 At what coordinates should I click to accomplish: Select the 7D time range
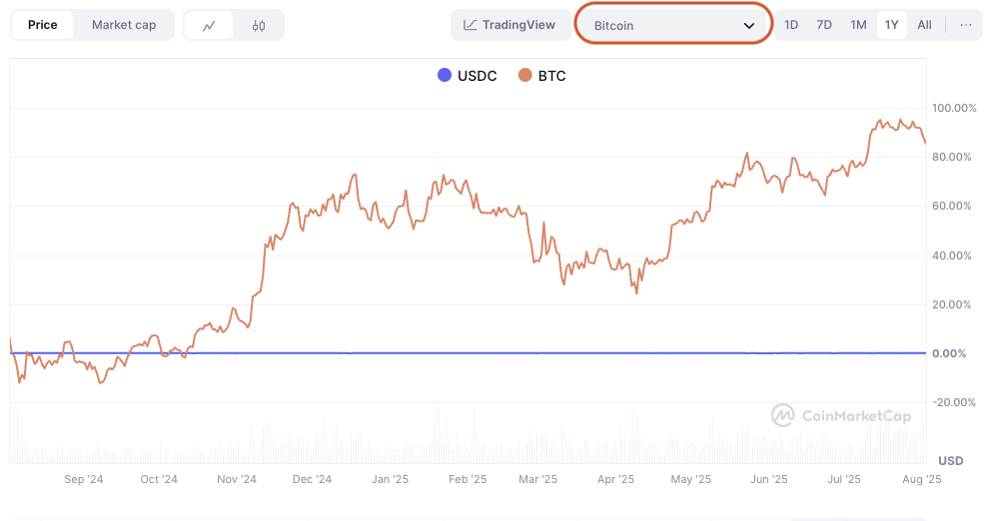824,25
